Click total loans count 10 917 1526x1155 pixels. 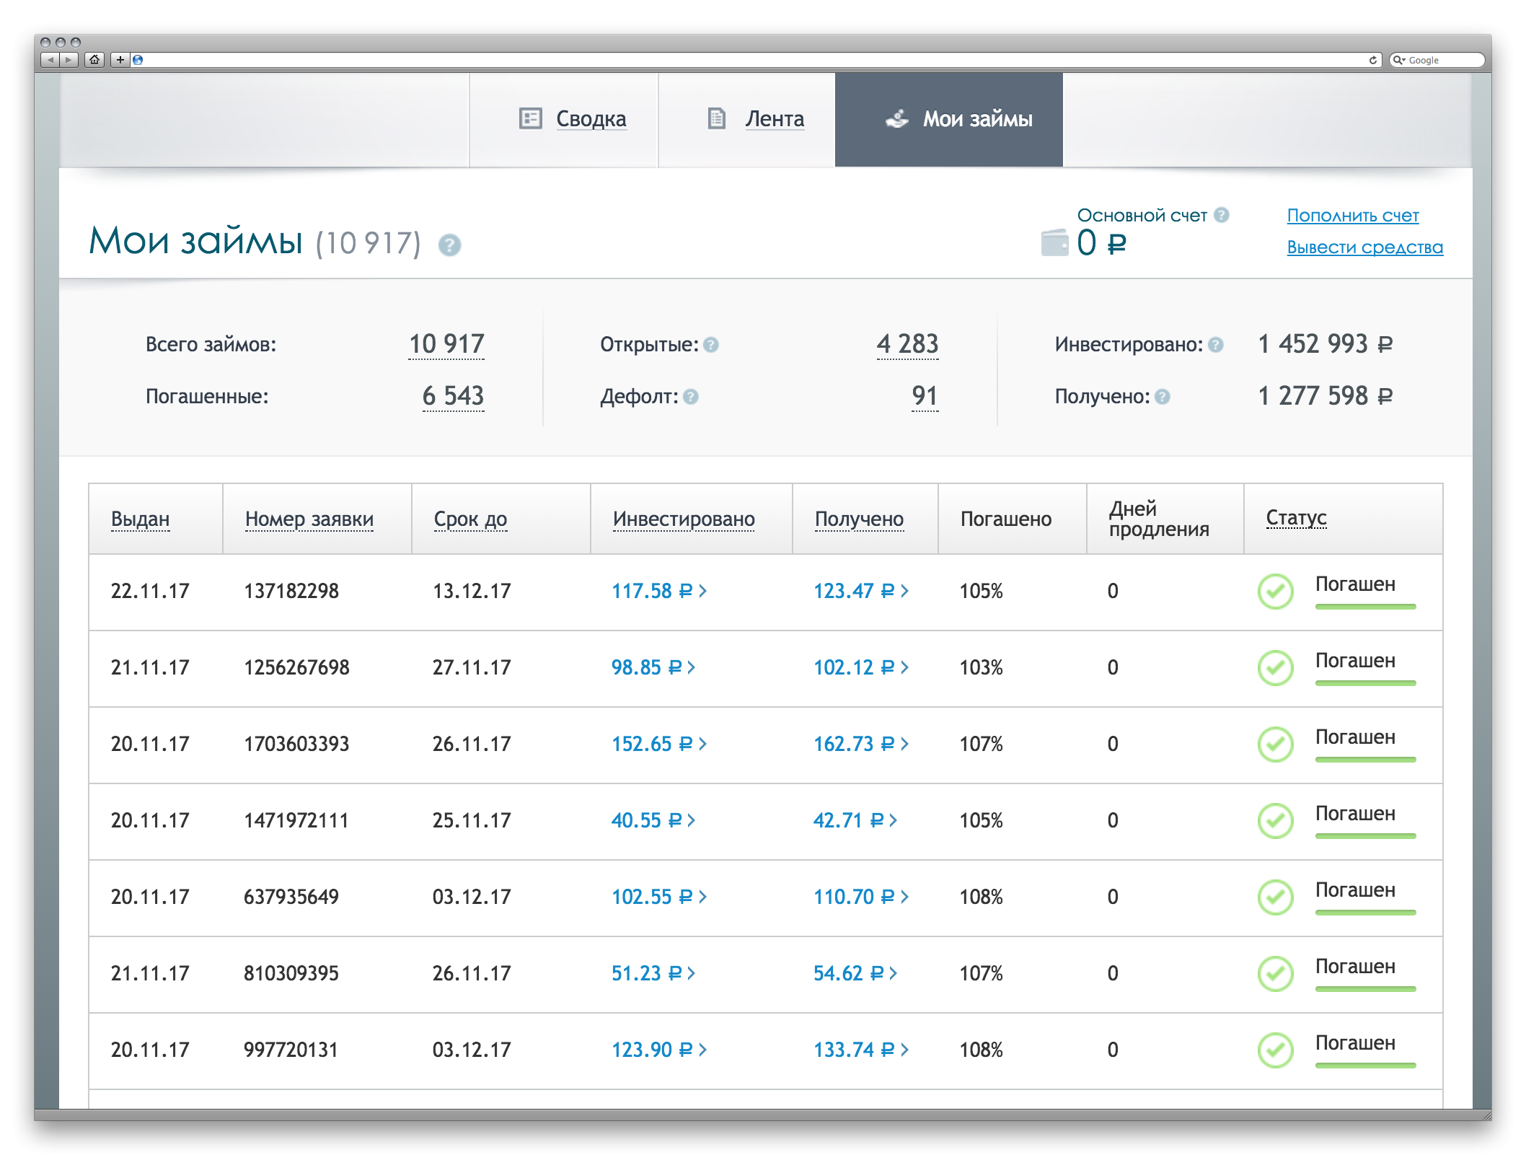tap(446, 344)
